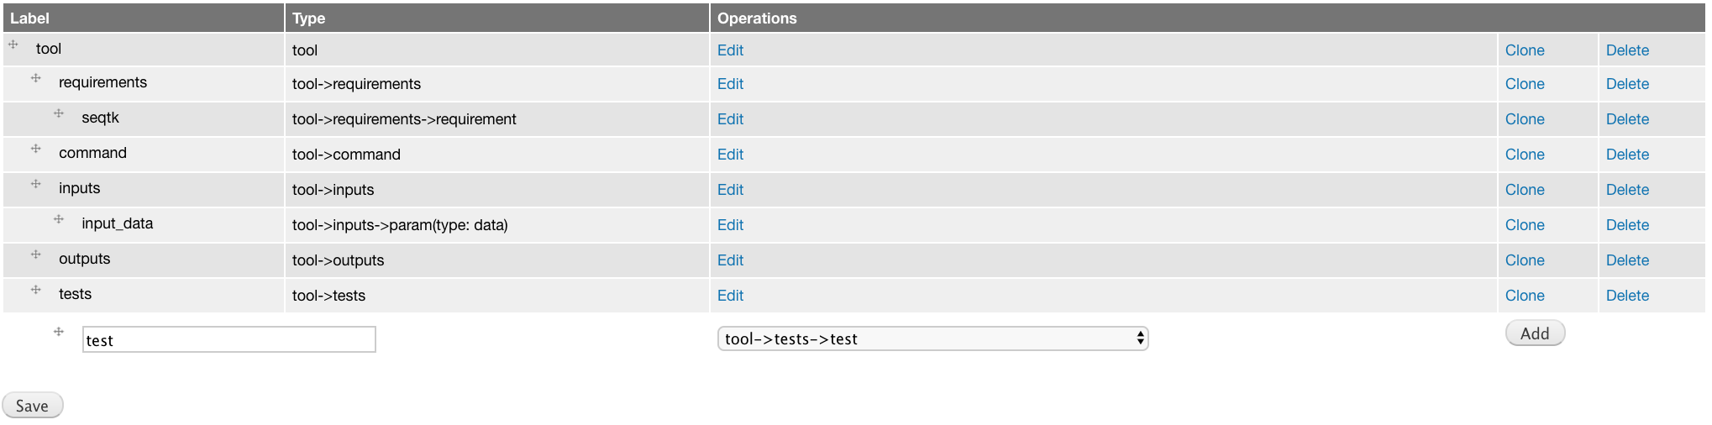
Task: Click the outputs label
Action: [x=84, y=259]
